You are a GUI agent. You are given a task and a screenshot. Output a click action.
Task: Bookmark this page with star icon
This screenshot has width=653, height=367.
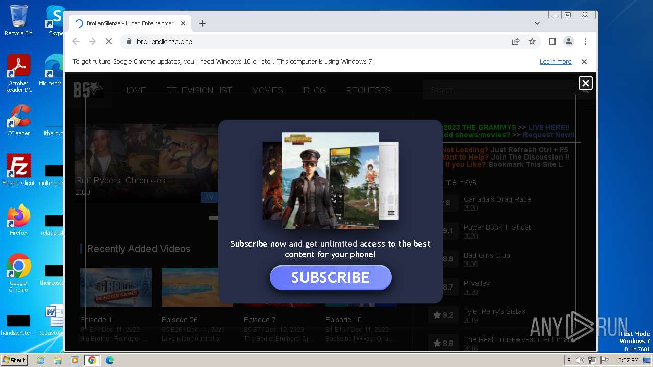(x=532, y=41)
